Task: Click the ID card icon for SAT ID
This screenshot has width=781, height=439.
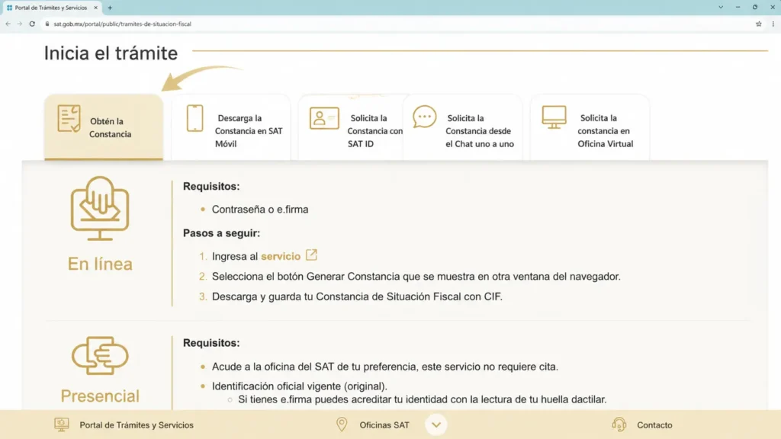Action: coord(324,118)
